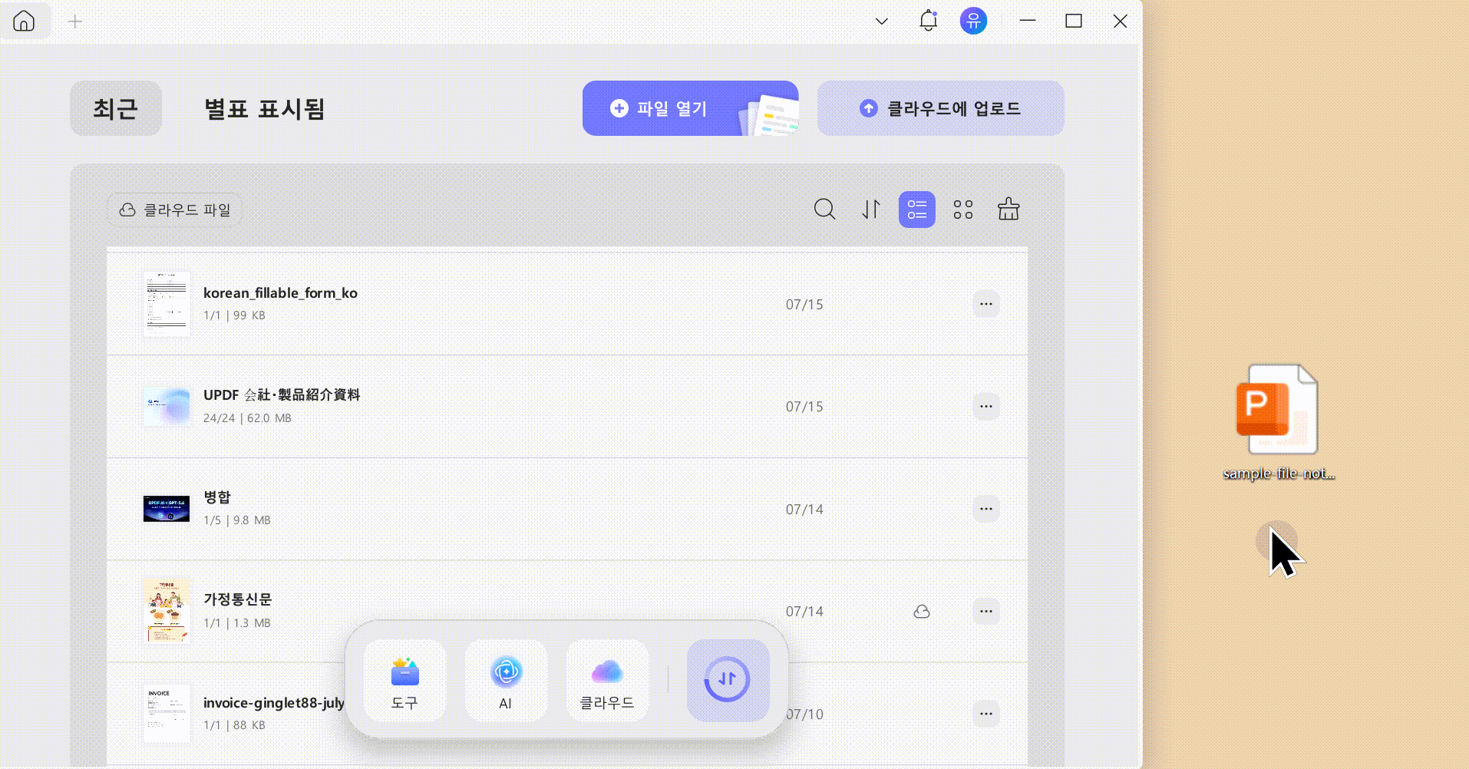
Task: Open more options for 가정통신문
Action: click(985, 611)
